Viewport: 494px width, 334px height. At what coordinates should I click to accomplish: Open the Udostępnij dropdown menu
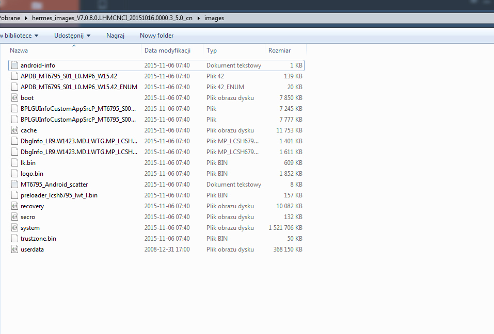[72, 36]
